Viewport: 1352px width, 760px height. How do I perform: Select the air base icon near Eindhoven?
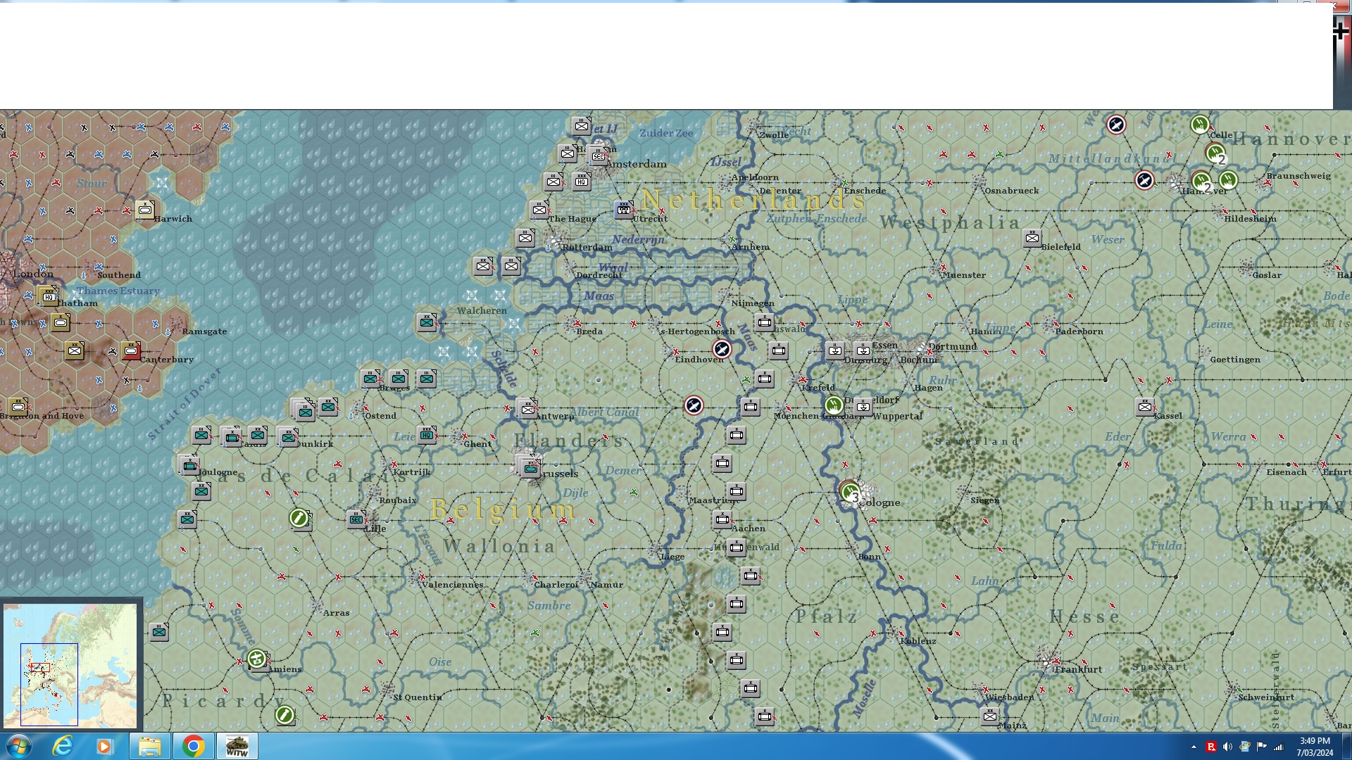722,349
